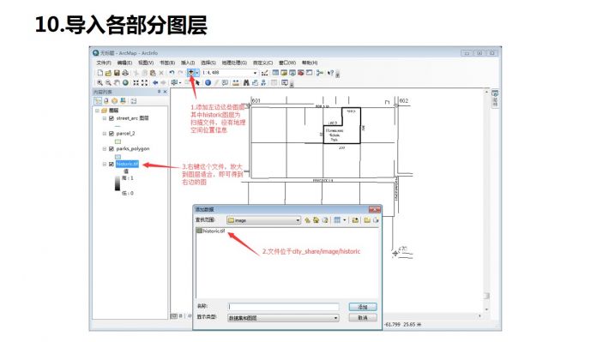Viewport: 609px width, 342px height.
Task: Toggle the parcel_2 layer visibility checkbox
Action: 112,134
